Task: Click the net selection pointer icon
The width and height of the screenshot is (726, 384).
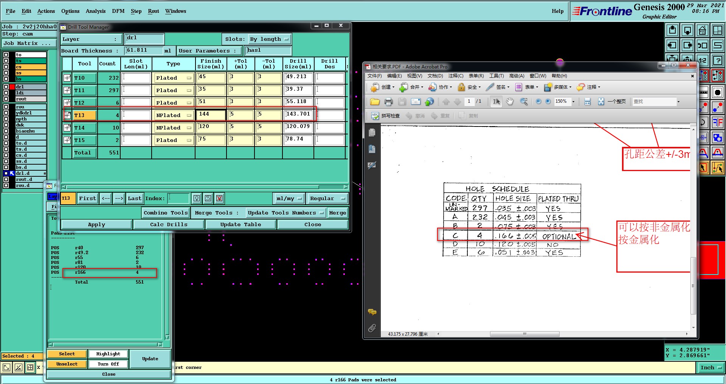Action: tap(717, 167)
